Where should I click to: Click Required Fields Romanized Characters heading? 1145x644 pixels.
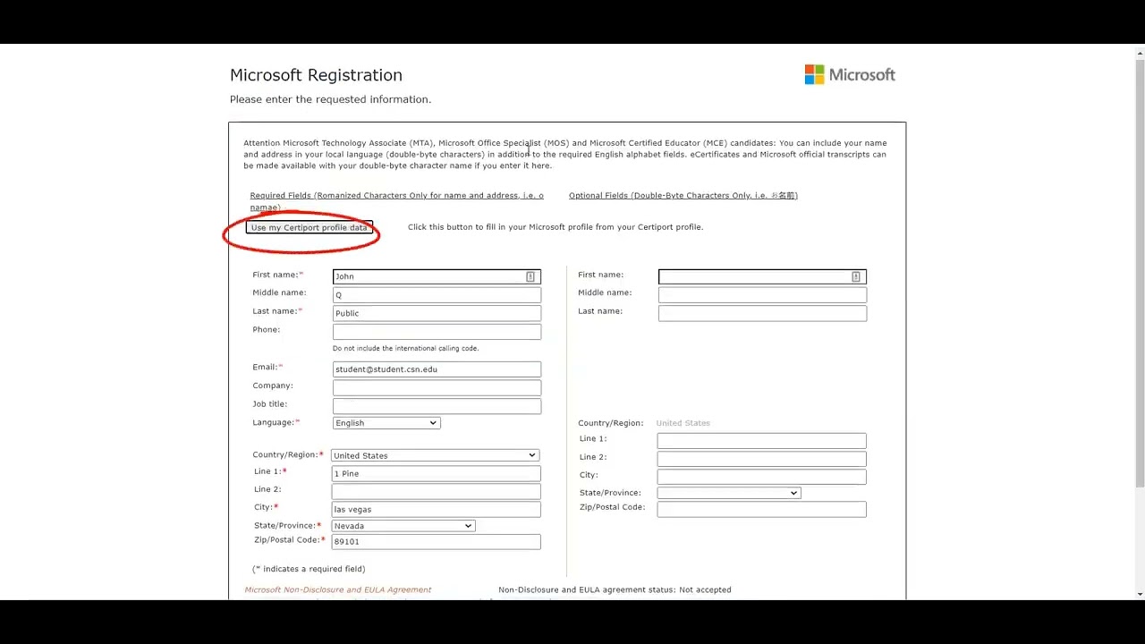pos(396,201)
